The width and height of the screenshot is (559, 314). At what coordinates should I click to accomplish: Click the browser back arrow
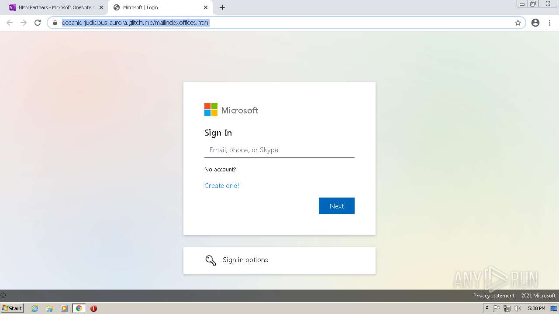tap(10, 23)
